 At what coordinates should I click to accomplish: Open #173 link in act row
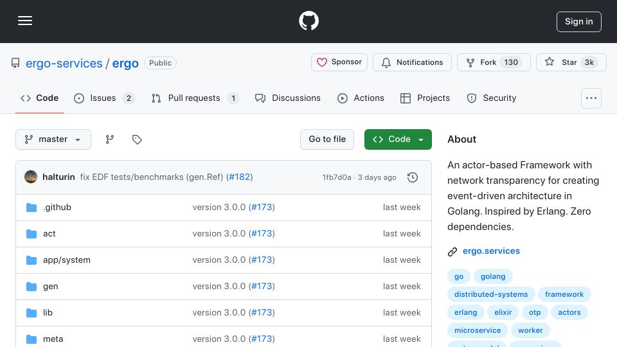point(262,234)
